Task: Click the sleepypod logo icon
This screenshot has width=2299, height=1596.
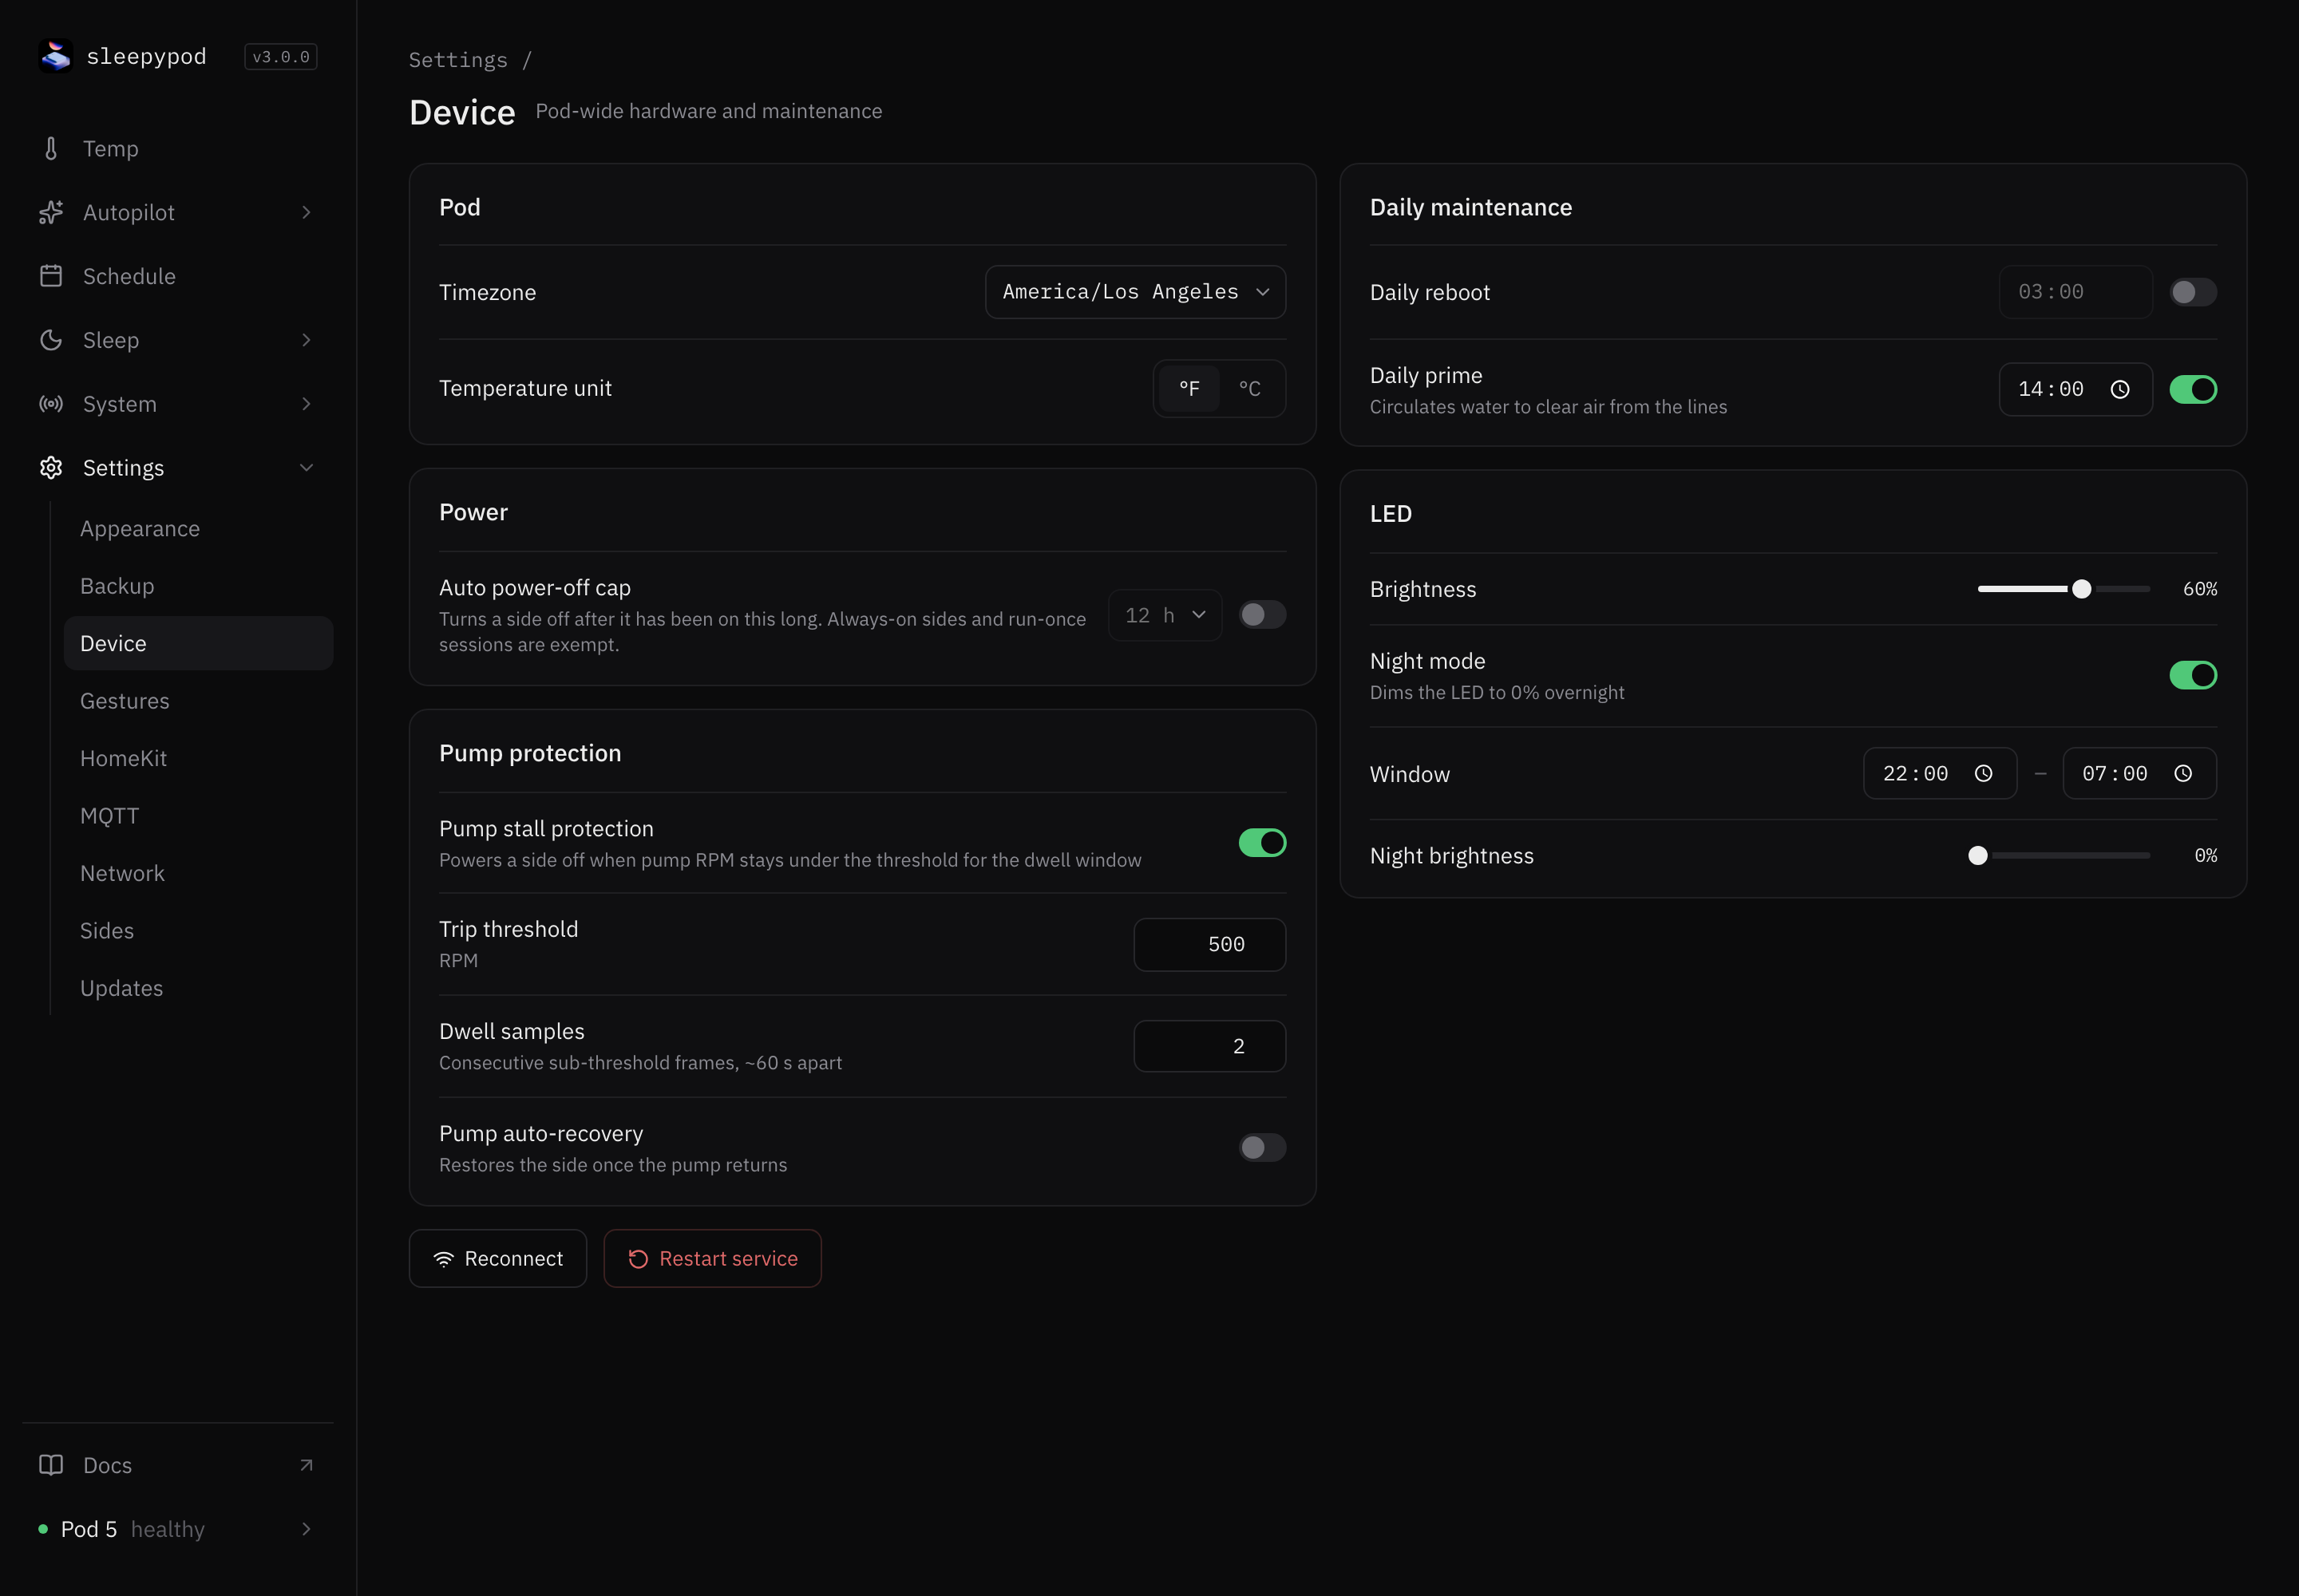Action: pyautogui.click(x=56, y=56)
